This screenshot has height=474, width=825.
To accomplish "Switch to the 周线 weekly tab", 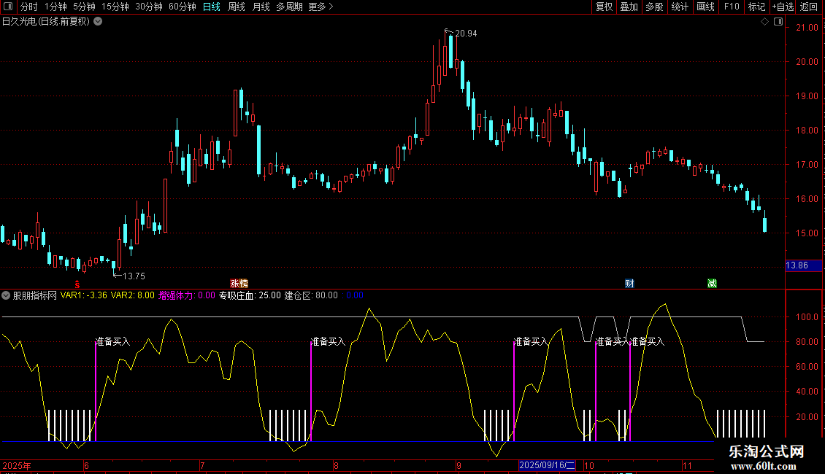I will tap(237, 7).
